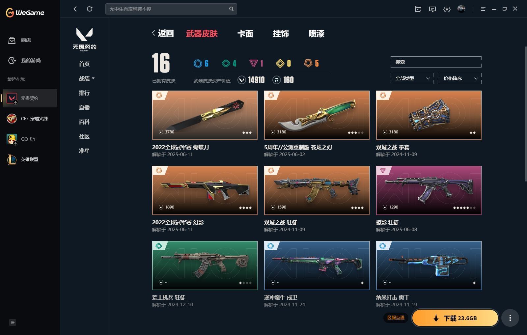Click the user avatar icon
This screenshot has width=527, height=335.
point(461,9)
